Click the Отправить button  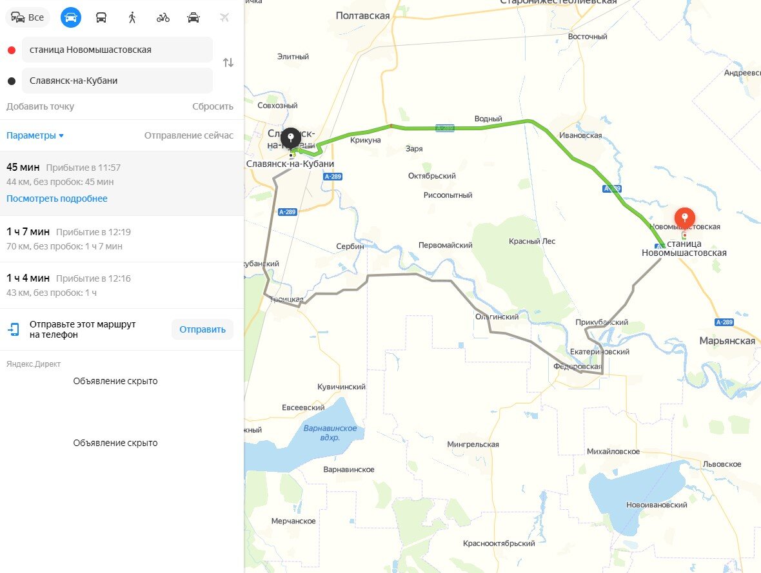click(x=203, y=329)
